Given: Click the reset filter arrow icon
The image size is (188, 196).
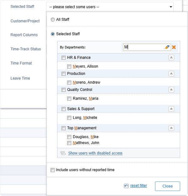Looking at the screenshot, I should tap(126, 186).
